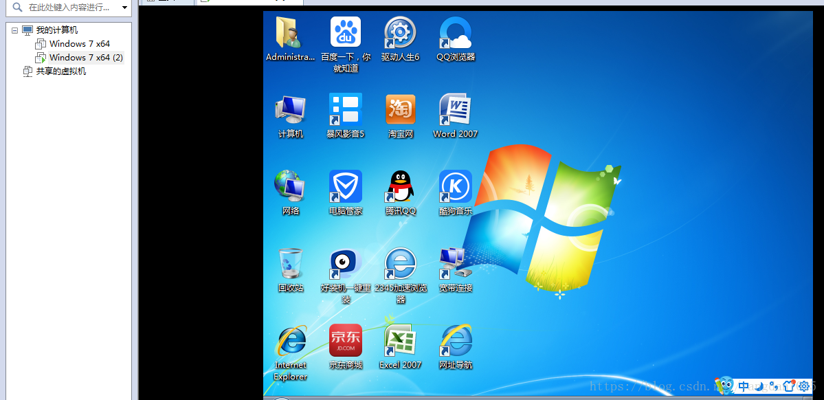Launch Word 2007 from the desktop
Screen dimensions: 824x400
(456, 109)
